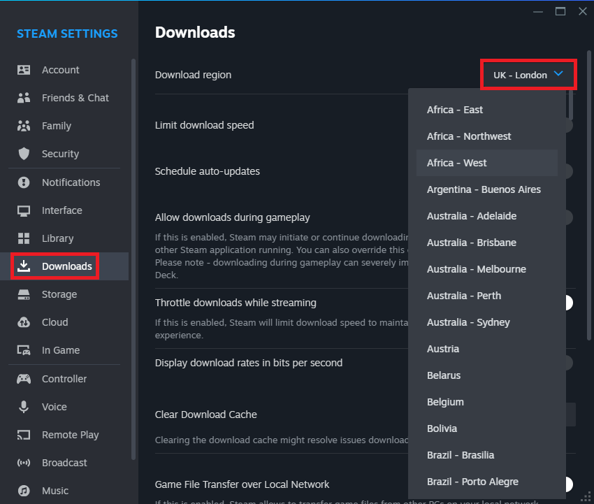Toggle Display download rates in bits per second
Image resolution: width=594 pixels, height=504 pixels.
click(x=568, y=363)
